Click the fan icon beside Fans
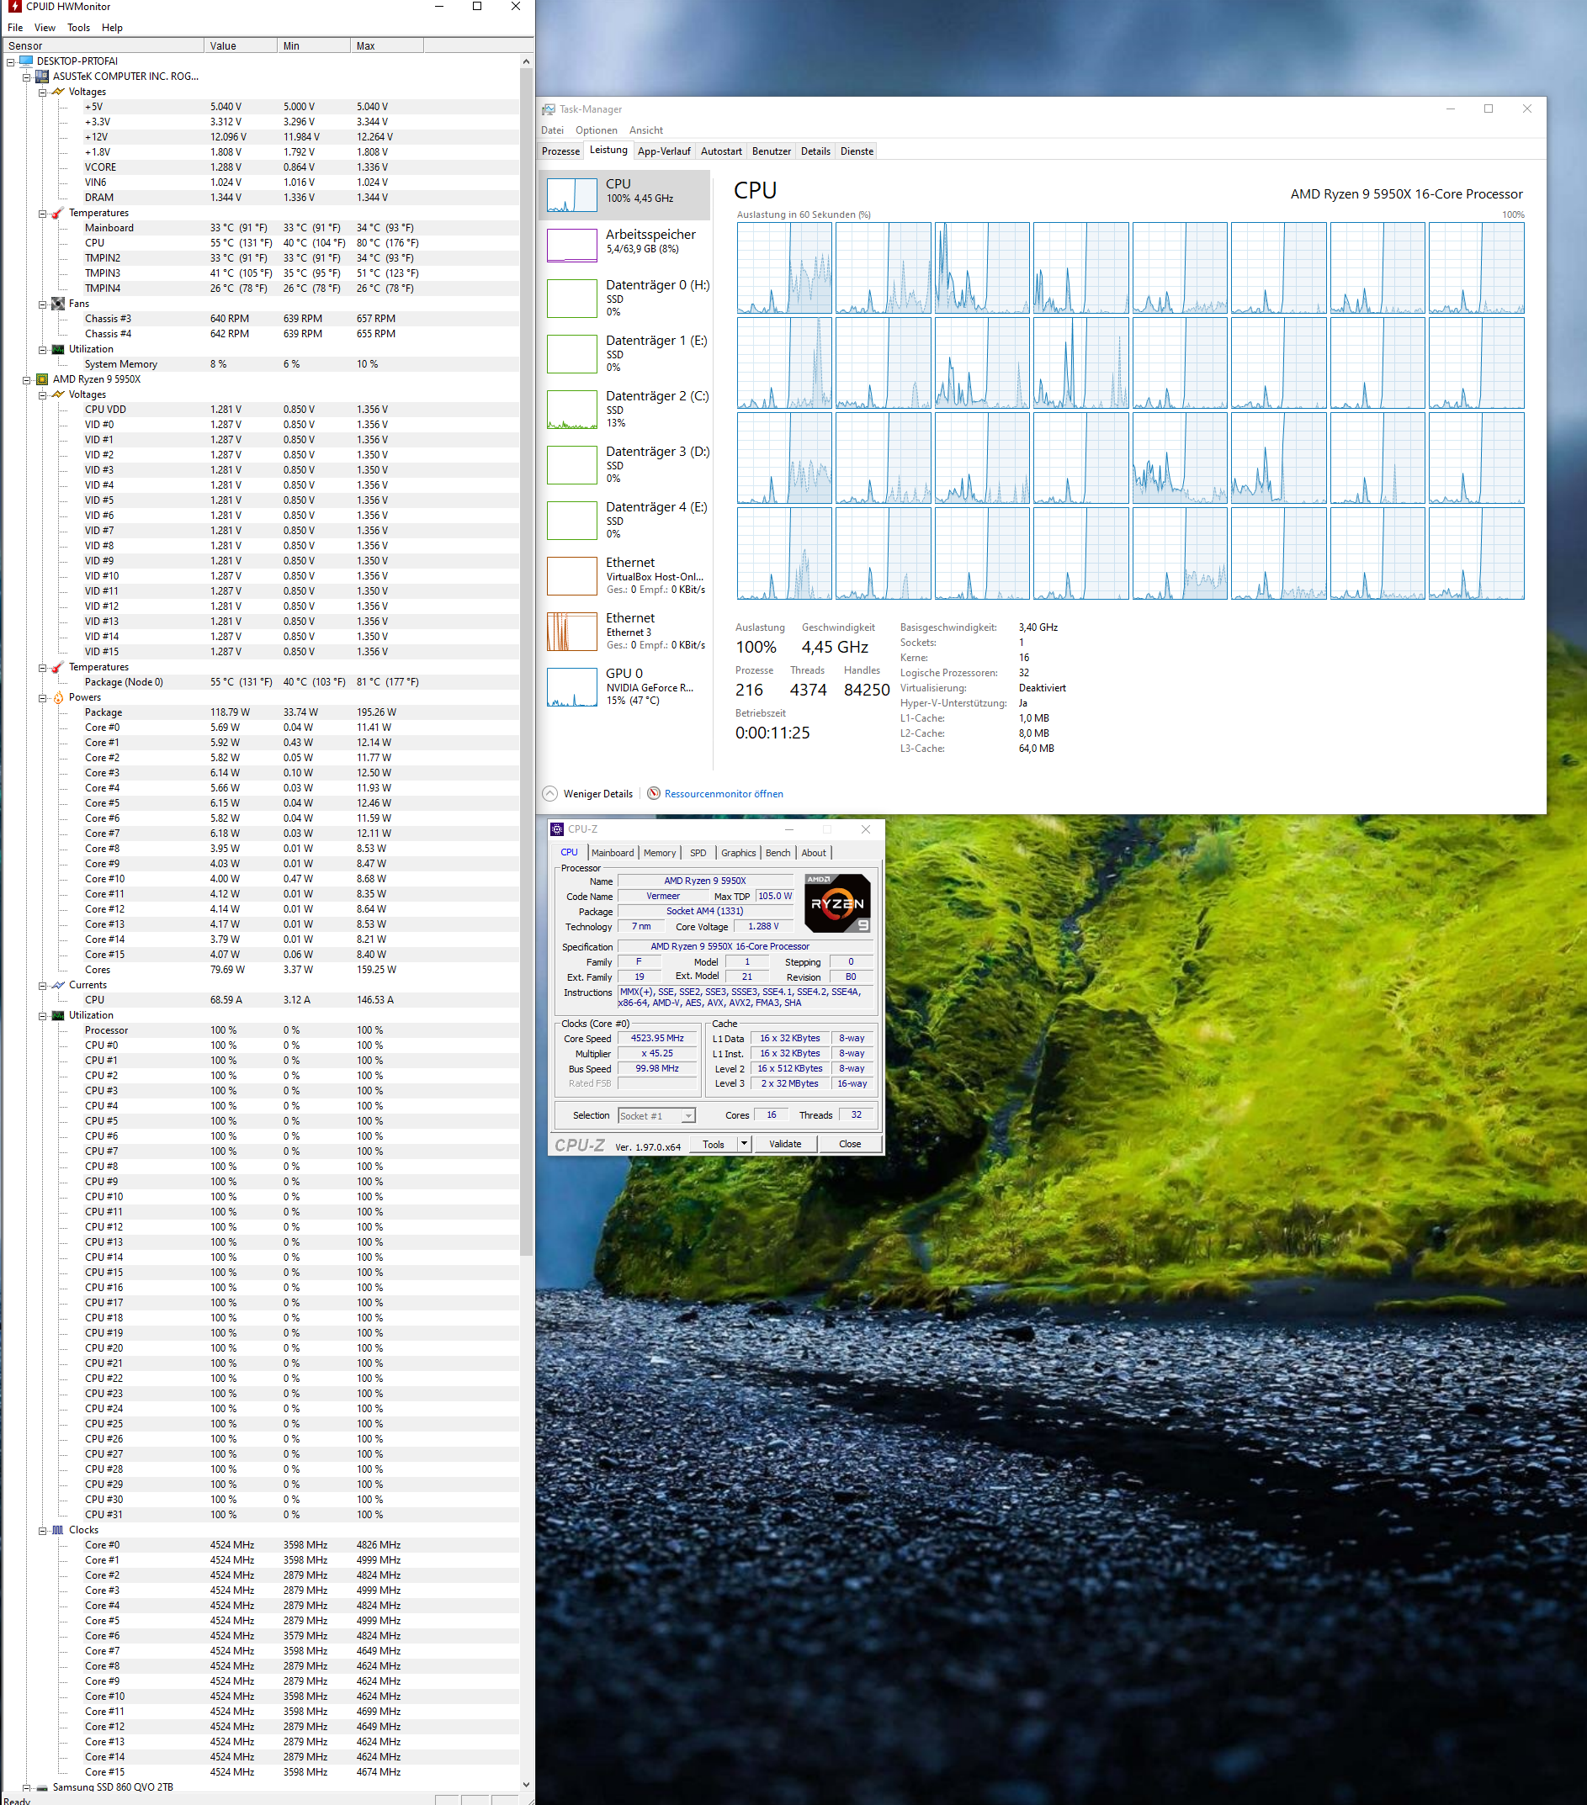Screen dimensions: 1587x1805 pos(57,304)
